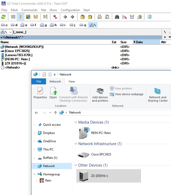Select [Cisco EPC3825] entry in file list
Image resolution: width=171 pixels, height=195 pixels.
coord(17,51)
